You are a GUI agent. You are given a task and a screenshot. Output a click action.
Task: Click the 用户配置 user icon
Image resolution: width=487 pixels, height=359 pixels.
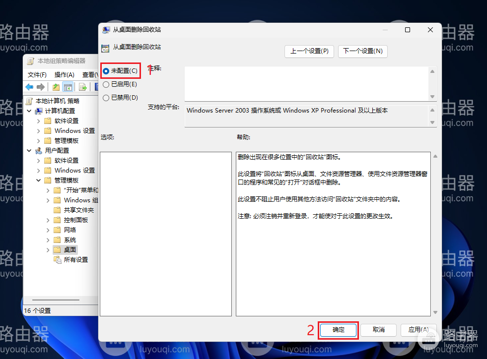click(x=39, y=151)
